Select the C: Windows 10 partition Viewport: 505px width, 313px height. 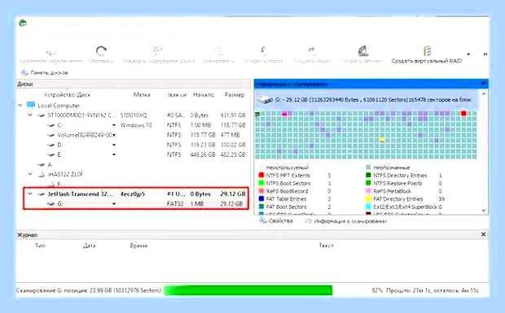[133, 125]
